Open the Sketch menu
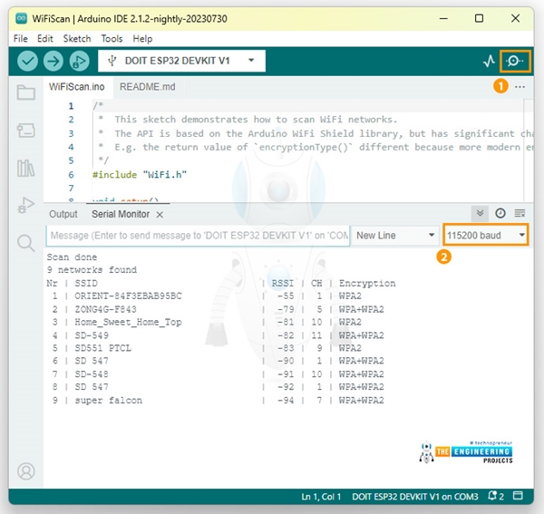This screenshot has height=514, width=544. tap(76, 39)
